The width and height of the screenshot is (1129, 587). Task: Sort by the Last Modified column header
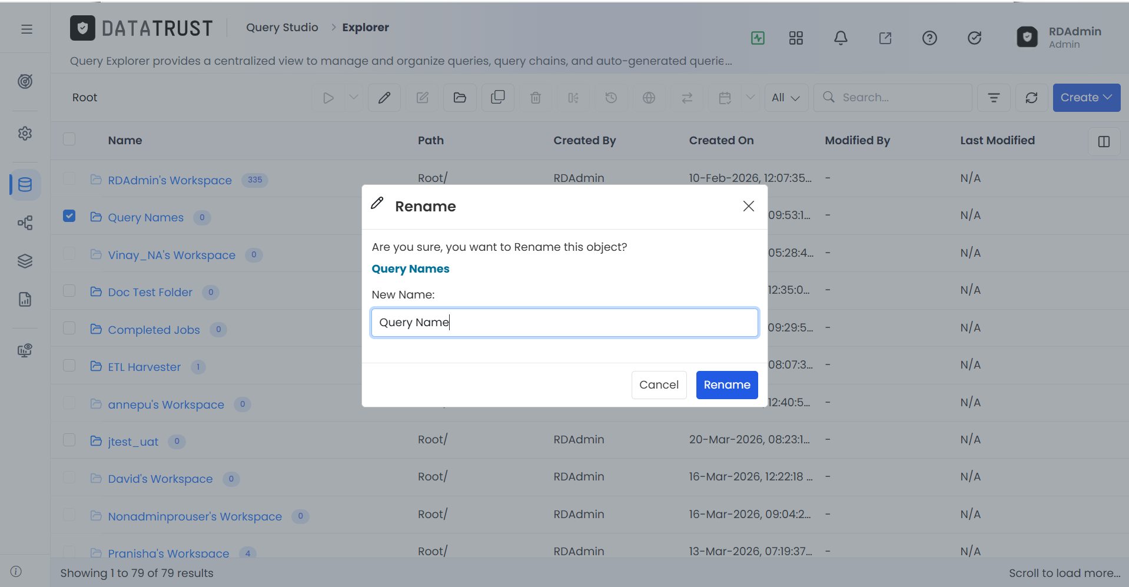[x=997, y=140]
